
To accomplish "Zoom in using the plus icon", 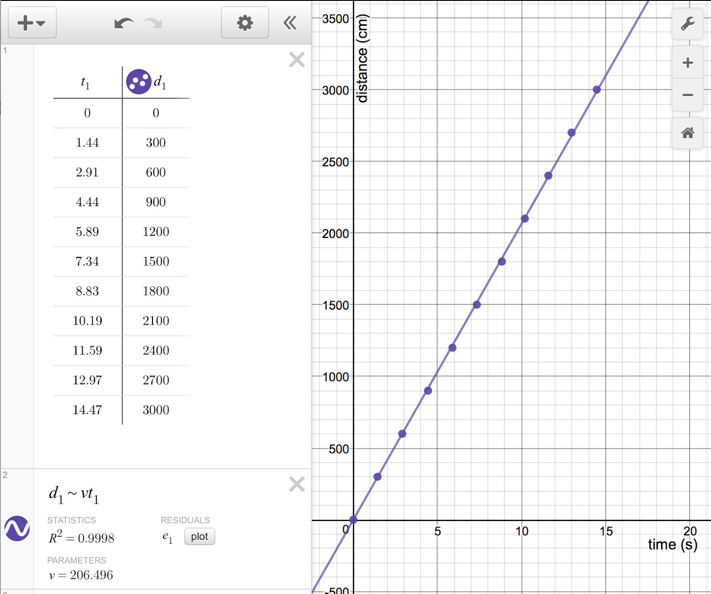I will coord(687,62).
